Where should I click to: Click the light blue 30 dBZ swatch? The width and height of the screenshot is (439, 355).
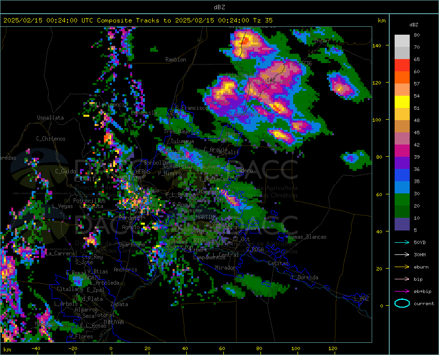tap(402, 188)
